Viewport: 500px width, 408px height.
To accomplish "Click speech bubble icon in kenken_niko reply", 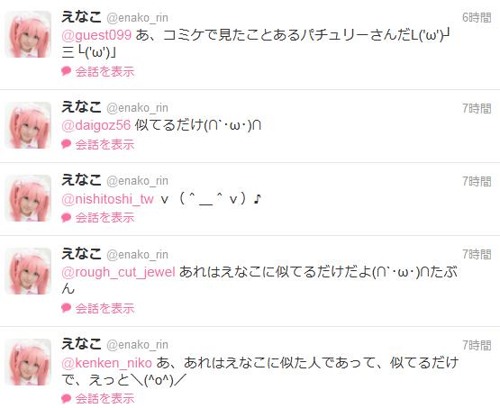I will point(67,398).
